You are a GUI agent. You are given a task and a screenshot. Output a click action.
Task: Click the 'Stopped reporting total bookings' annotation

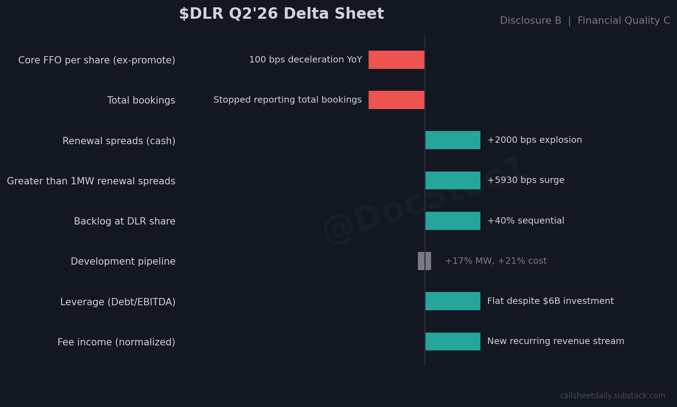click(x=287, y=100)
